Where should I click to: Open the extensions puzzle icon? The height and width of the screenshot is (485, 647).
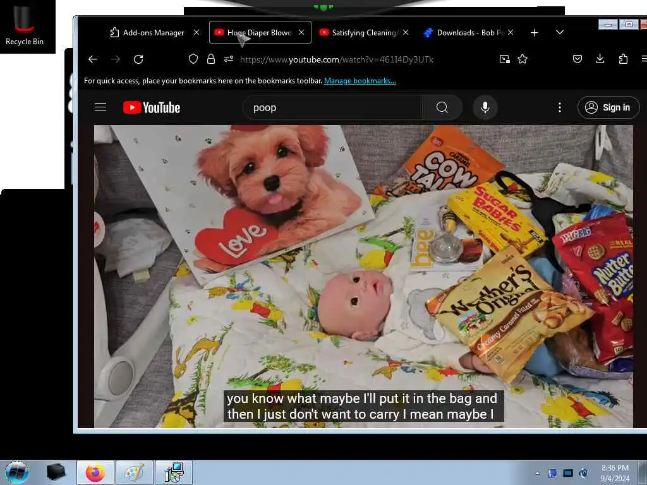coord(623,59)
